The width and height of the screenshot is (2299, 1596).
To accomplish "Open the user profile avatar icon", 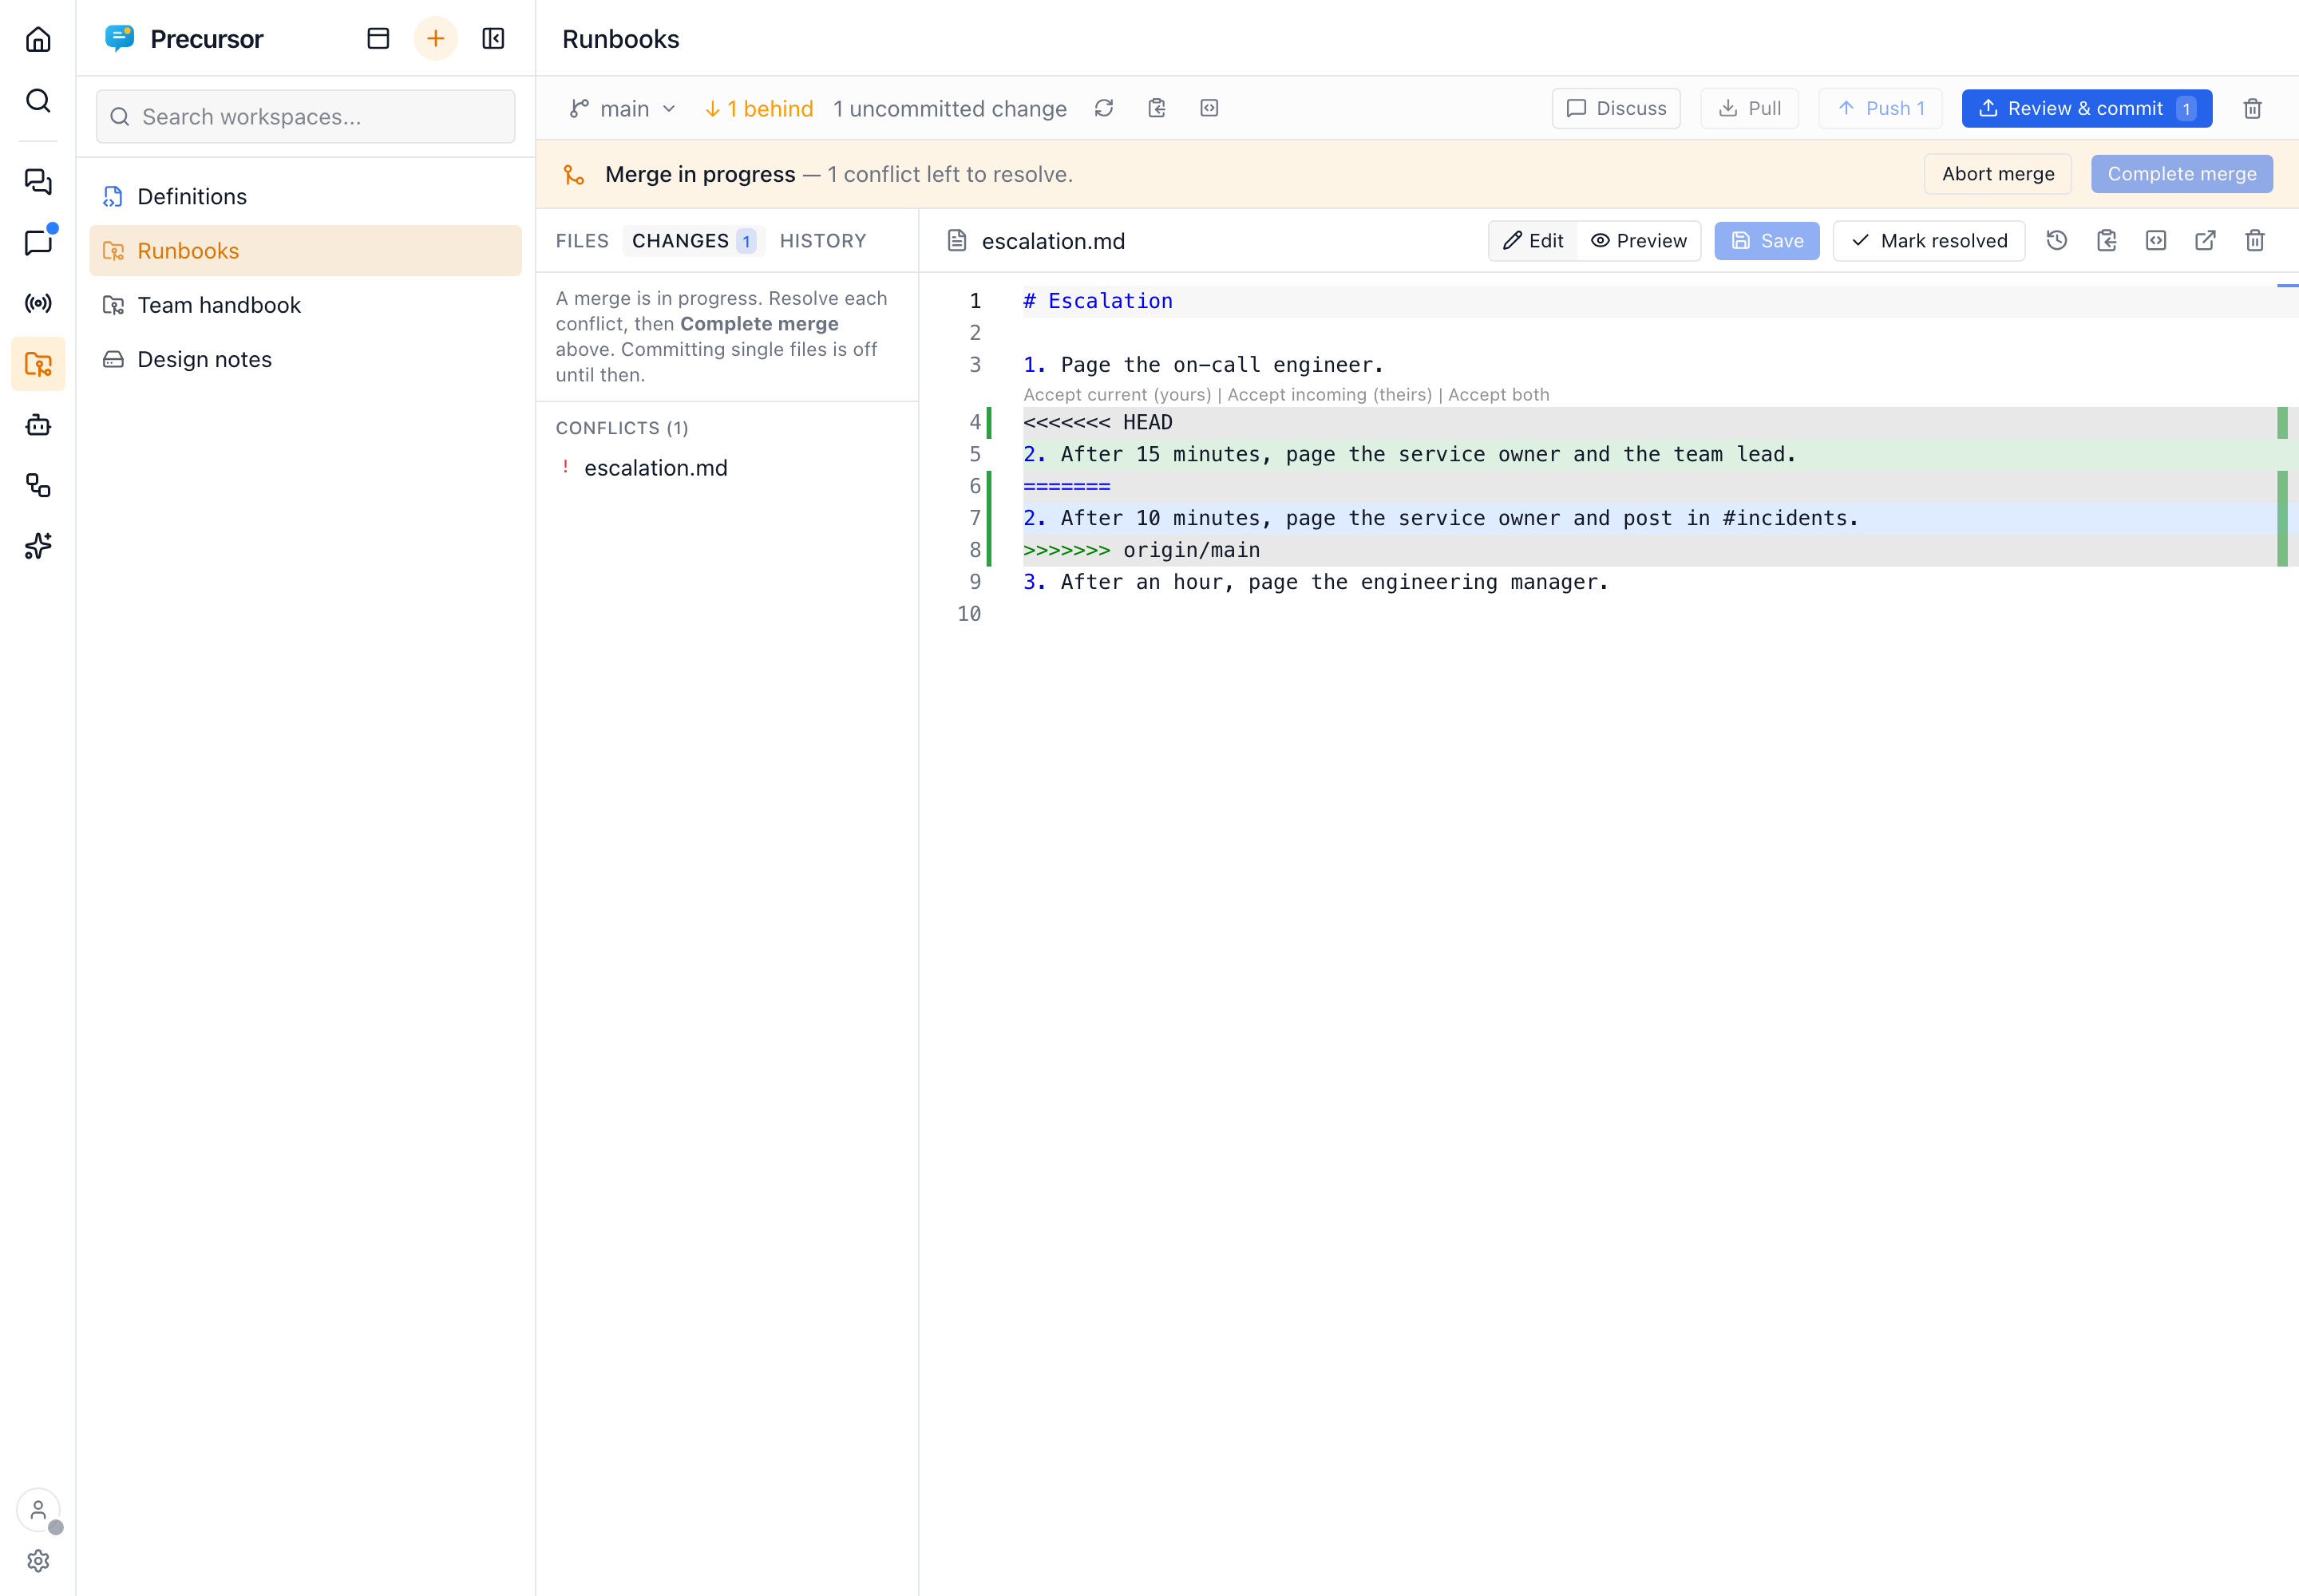I will coord(38,1510).
